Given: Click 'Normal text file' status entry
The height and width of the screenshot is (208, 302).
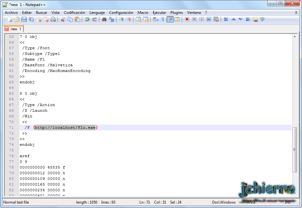Looking at the screenshot, I should click(x=16, y=202).
